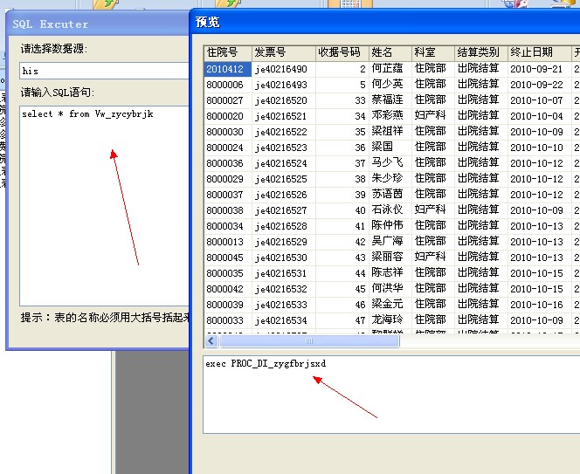Click the 终止日期 column header

(x=538, y=52)
